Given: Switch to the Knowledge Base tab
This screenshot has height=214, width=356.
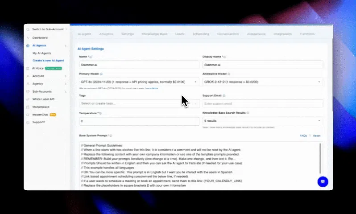Looking at the screenshot, I should pos(154,34).
